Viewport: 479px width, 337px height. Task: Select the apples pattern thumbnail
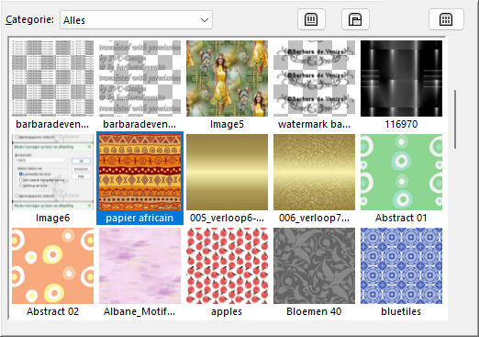[227, 272]
